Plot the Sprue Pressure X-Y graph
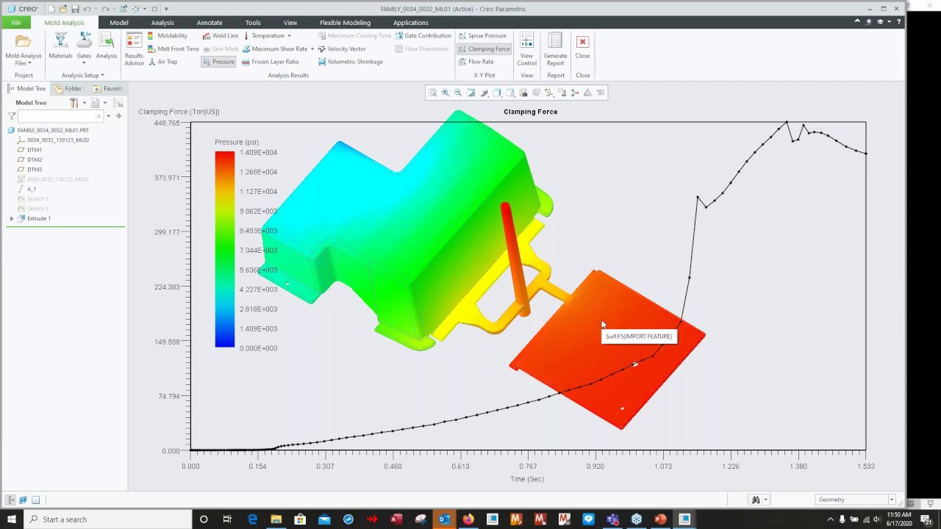941x529 pixels. (x=482, y=35)
